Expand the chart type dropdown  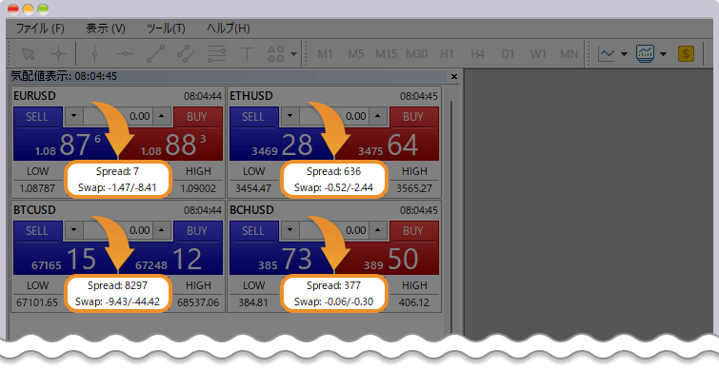click(x=624, y=54)
